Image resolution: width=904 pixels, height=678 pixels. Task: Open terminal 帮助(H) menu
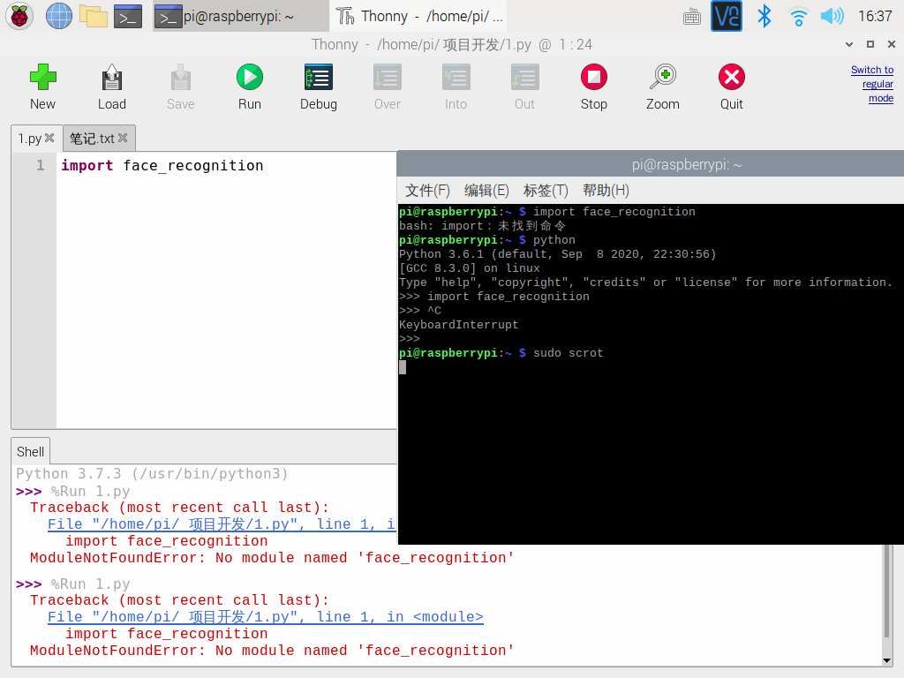[606, 191]
